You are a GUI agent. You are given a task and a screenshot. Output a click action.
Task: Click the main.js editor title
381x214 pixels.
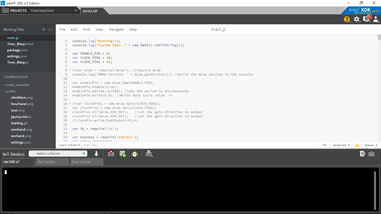click(218, 29)
